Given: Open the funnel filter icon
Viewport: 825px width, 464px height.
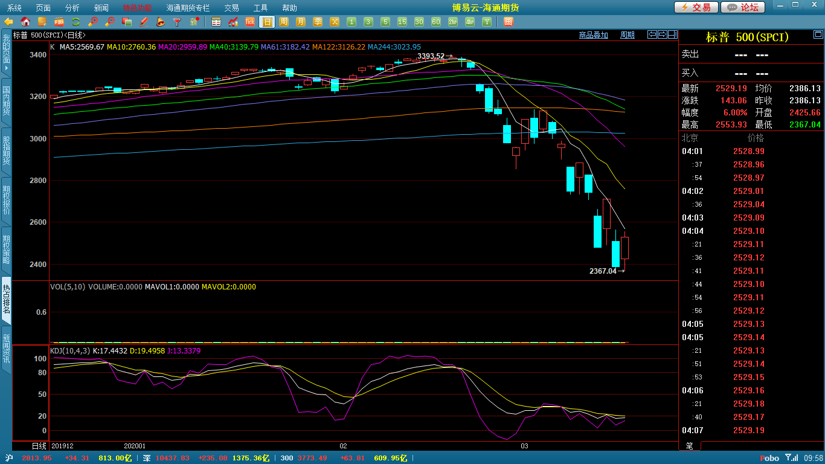Looking at the screenshot, I should coord(178,22).
